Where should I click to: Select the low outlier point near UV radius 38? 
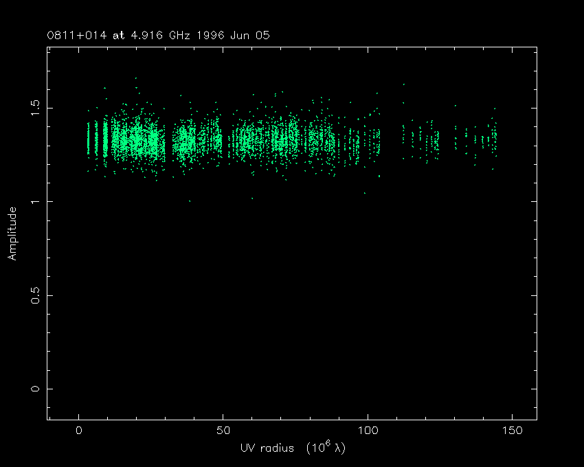(x=190, y=201)
